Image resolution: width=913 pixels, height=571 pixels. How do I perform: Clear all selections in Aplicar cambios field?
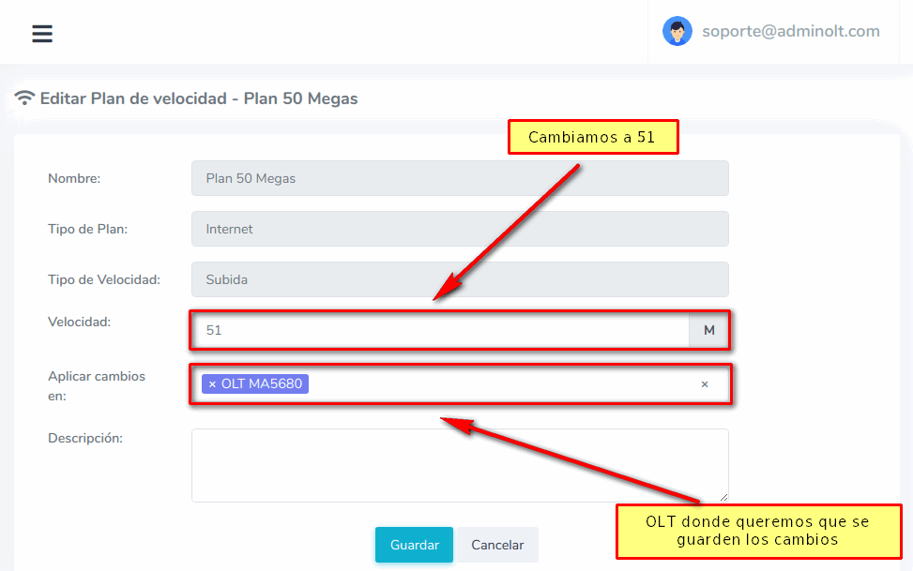[x=705, y=384]
